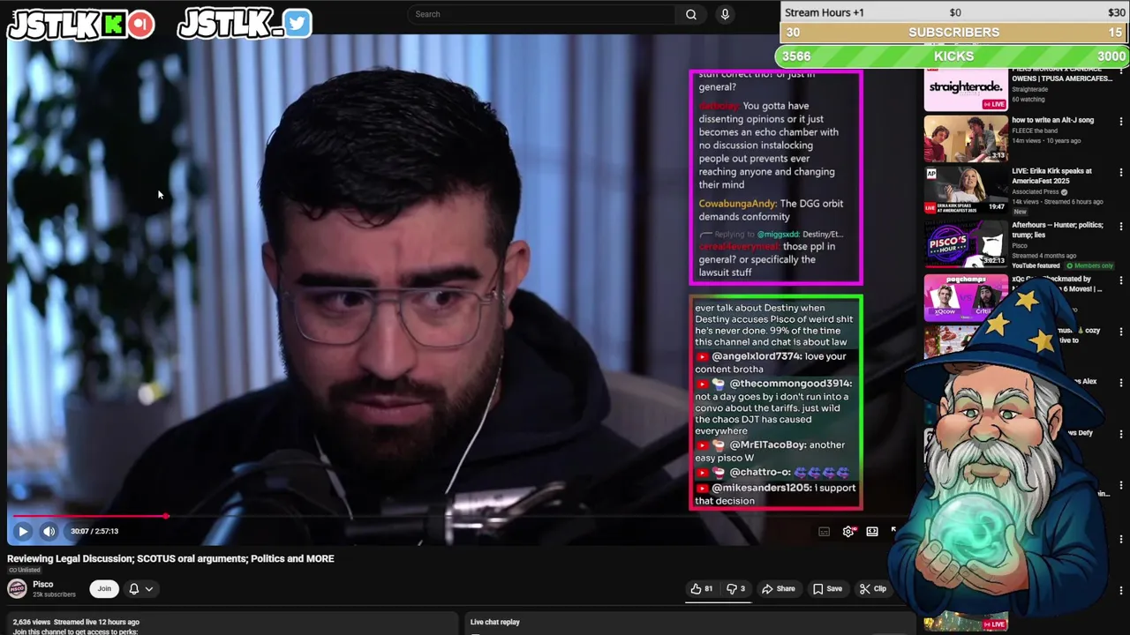Click 'Afterhours -- Hunter; politics' title
The height and width of the screenshot is (635, 1130).
coord(1058,230)
